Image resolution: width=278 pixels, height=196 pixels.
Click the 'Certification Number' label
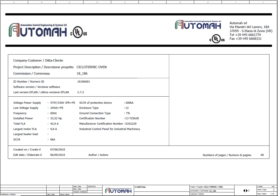[x=92, y=118]
